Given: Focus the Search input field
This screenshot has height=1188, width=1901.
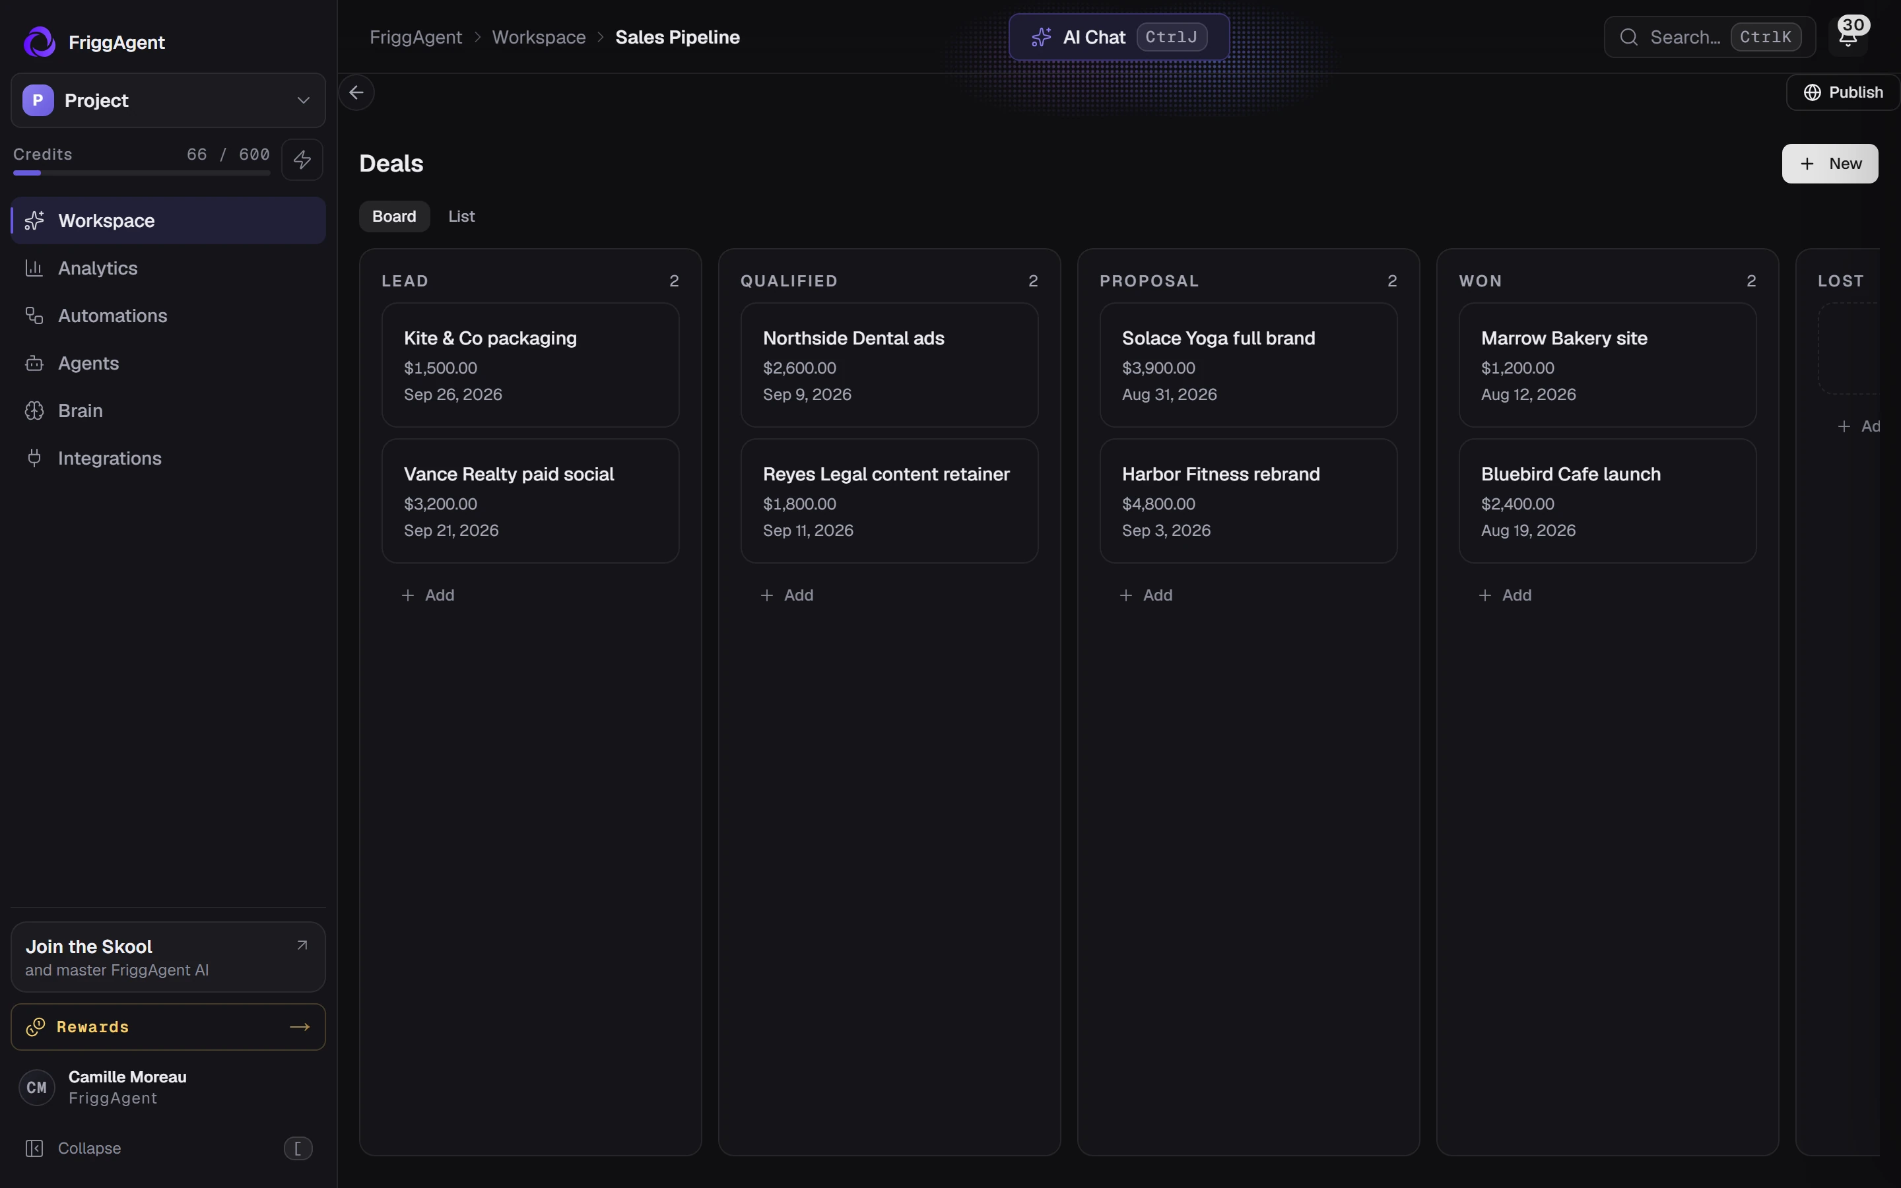Looking at the screenshot, I should pos(1710,37).
